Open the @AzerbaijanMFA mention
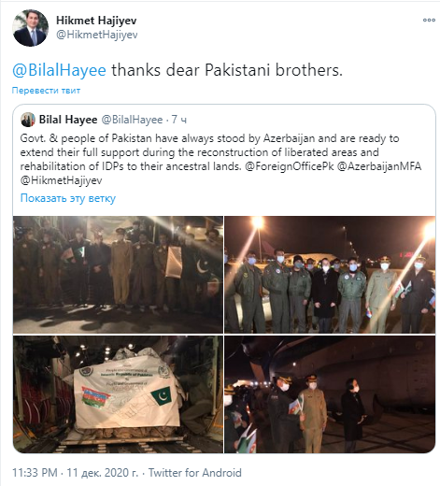Image resolution: width=440 pixels, height=486 pixels. 379,166
